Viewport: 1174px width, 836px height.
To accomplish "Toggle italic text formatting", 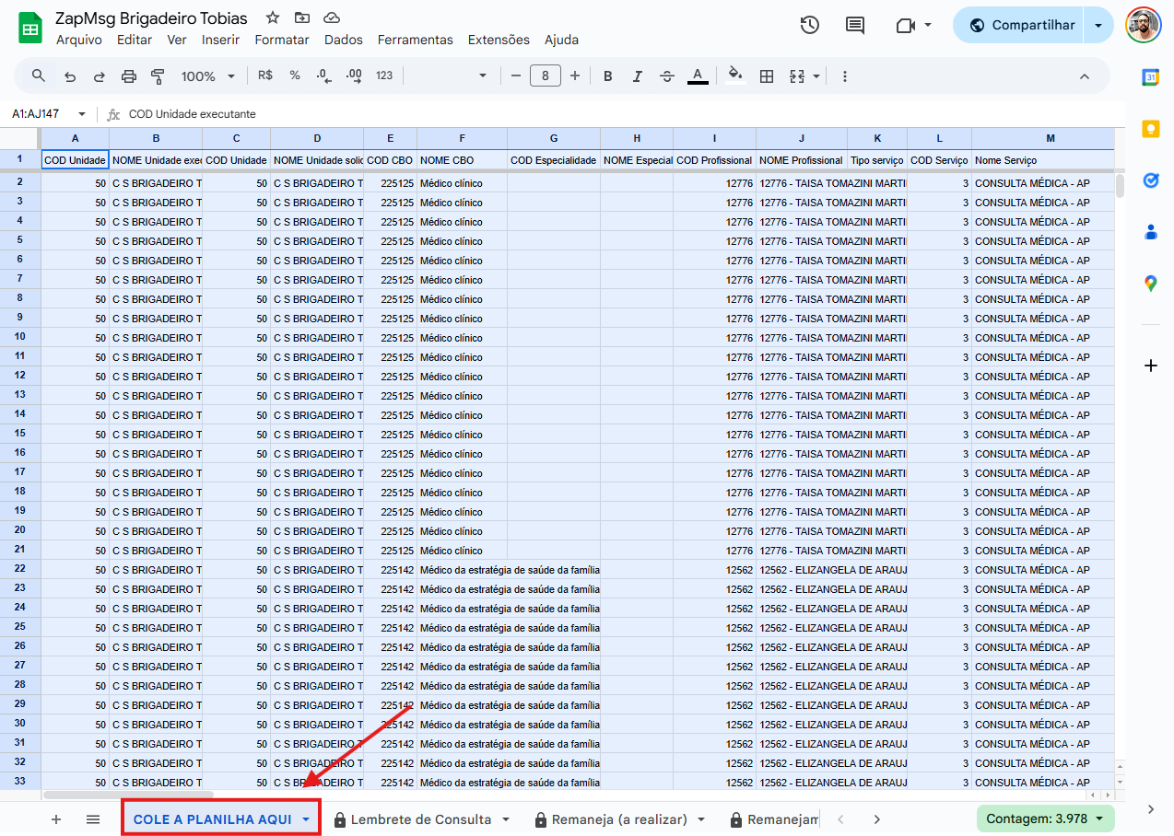I will tap(637, 76).
